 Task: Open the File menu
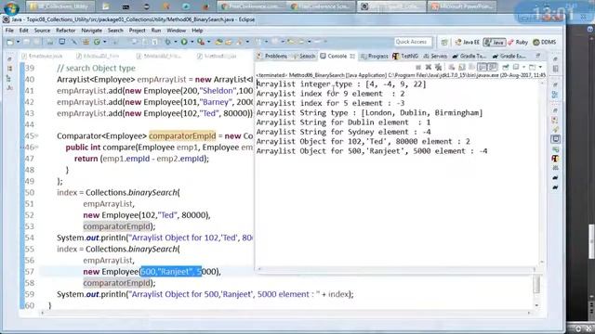coord(9,31)
